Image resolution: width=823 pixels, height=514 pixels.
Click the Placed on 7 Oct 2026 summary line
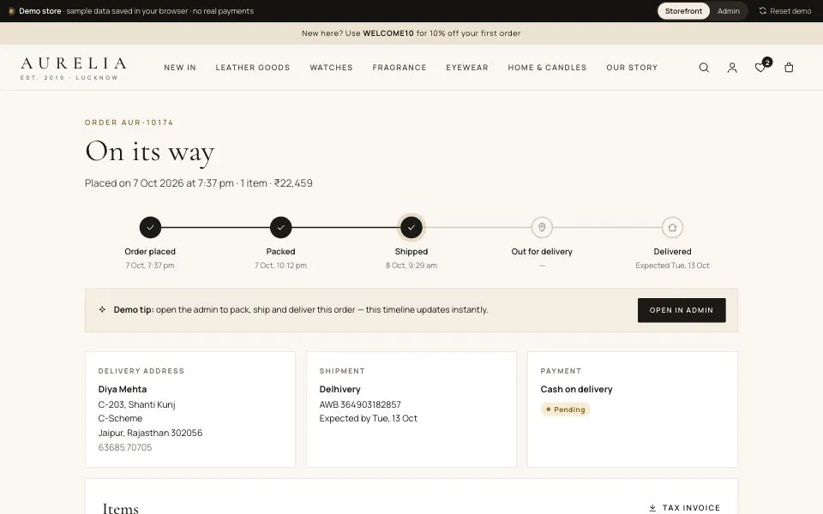click(x=198, y=183)
